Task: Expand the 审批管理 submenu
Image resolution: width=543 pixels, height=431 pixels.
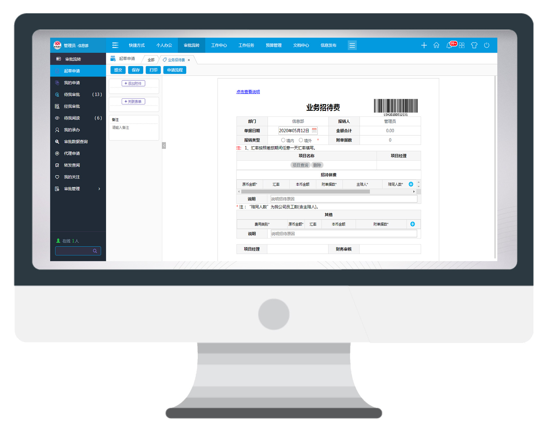Action: [x=99, y=189]
